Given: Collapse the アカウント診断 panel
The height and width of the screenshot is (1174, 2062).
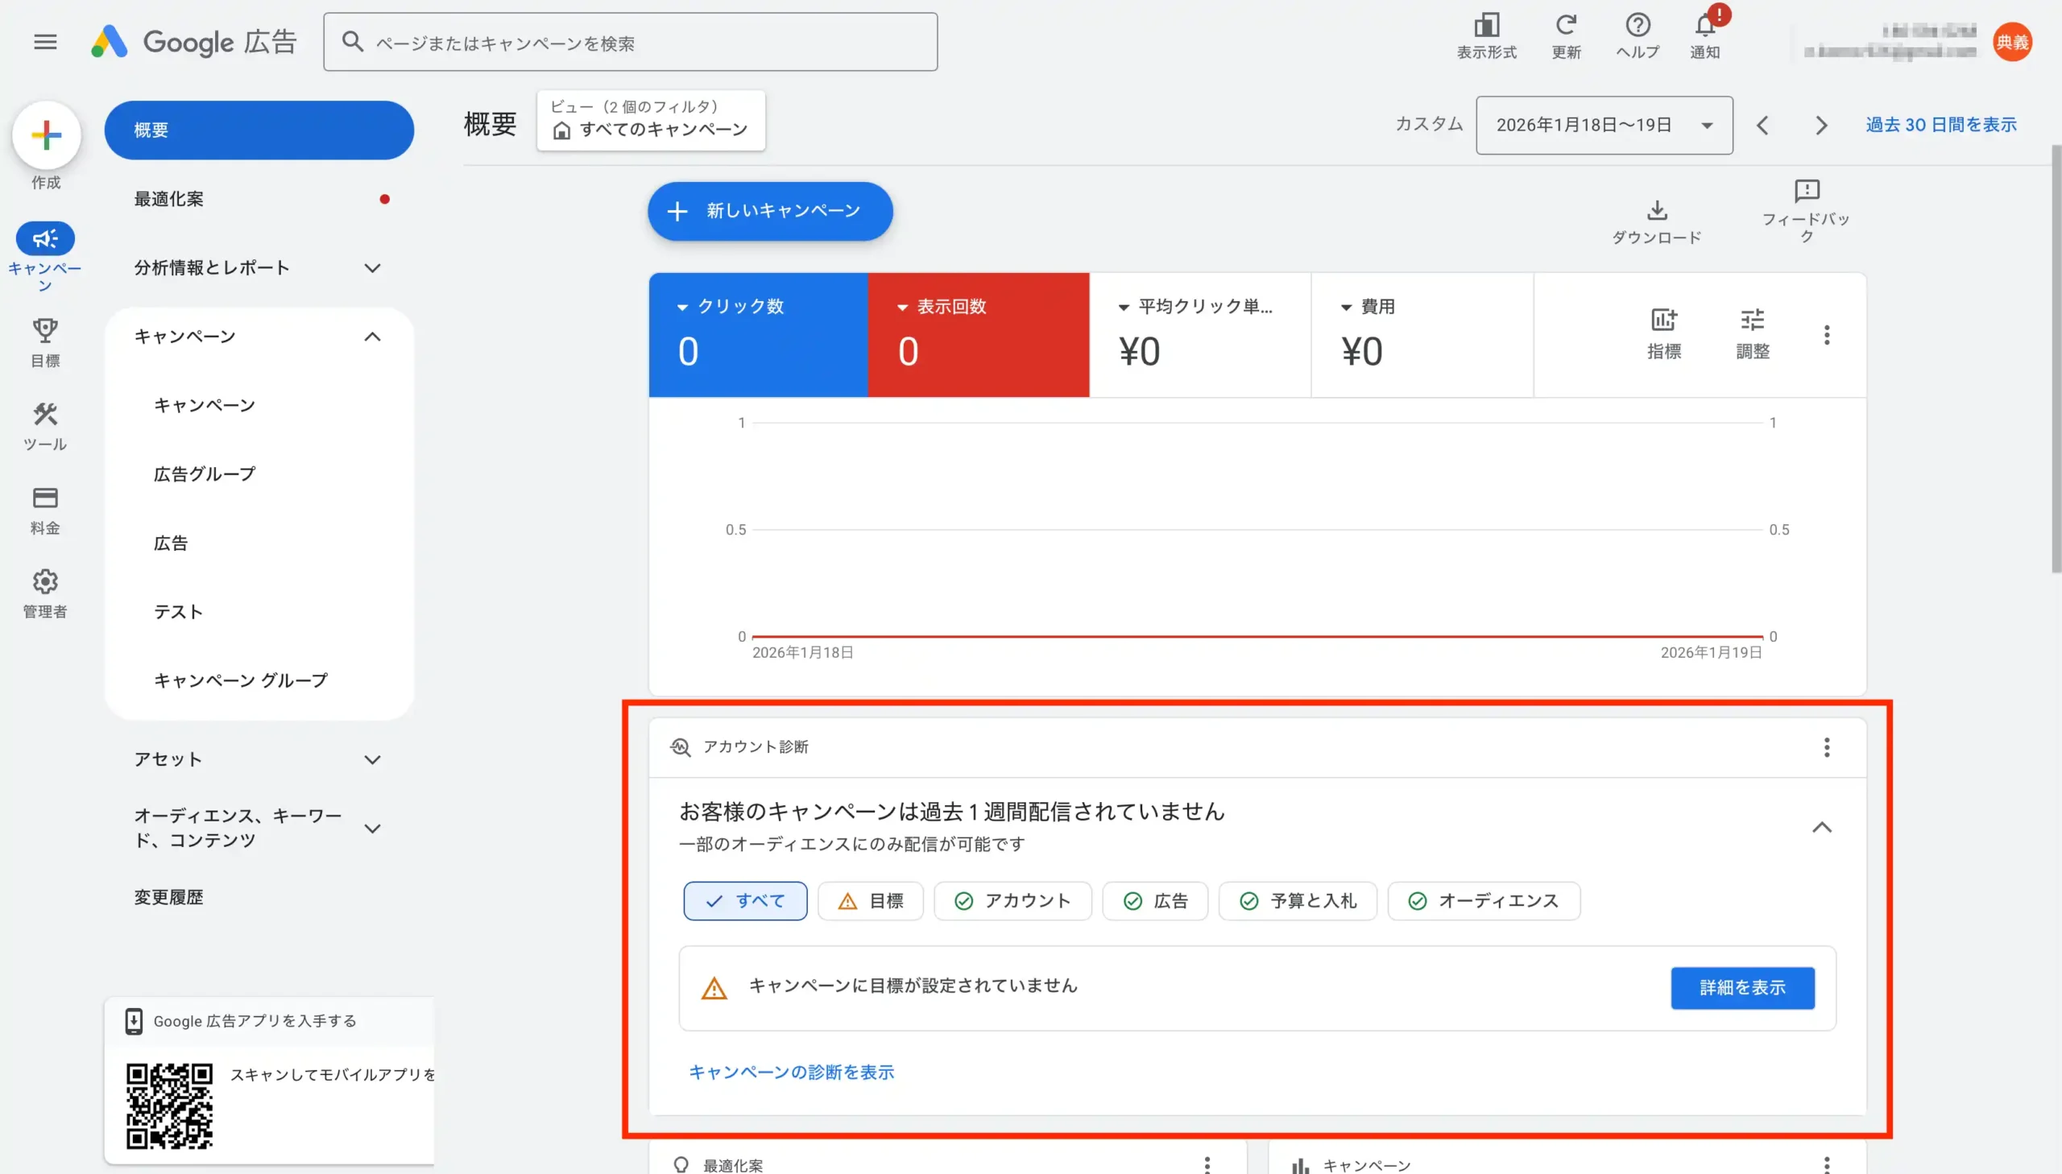Looking at the screenshot, I should 1822,827.
